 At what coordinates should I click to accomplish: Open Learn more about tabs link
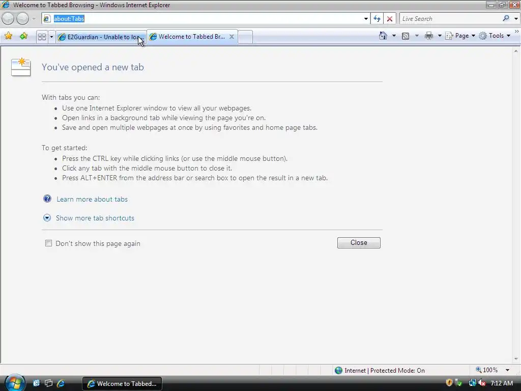click(92, 199)
